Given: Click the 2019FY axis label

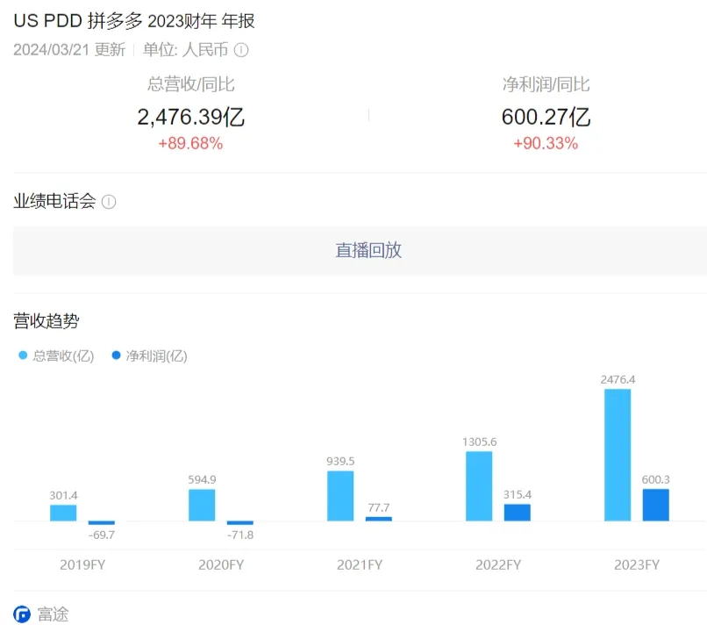Looking at the screenshot, I should pyautogui.click(x=82, y=564).
